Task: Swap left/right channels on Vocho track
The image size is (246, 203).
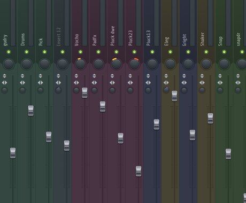Action: (76, 83)
